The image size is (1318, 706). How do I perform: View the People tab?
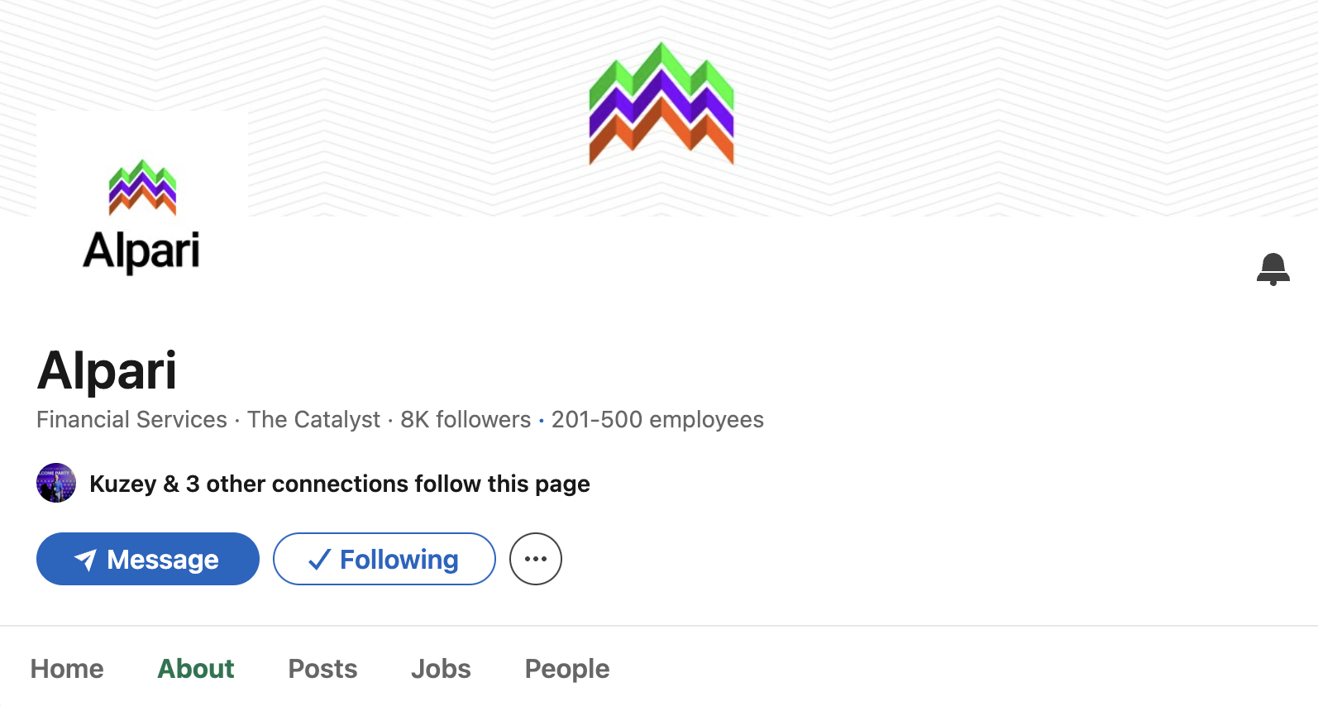(567, 668)
